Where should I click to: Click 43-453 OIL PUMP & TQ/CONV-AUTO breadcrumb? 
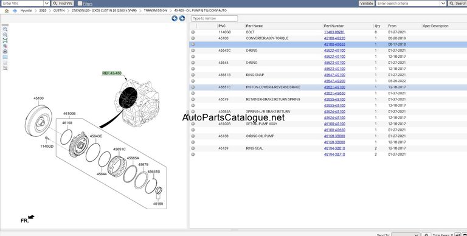(x=200, y=10)
